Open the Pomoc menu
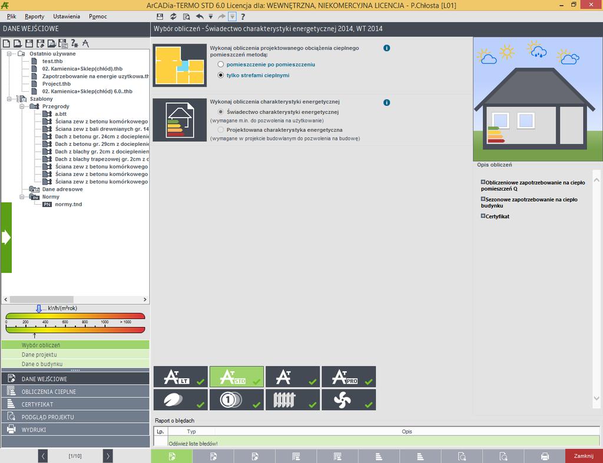603x463 pixels. pyautogui.click(x=98, y=16)
